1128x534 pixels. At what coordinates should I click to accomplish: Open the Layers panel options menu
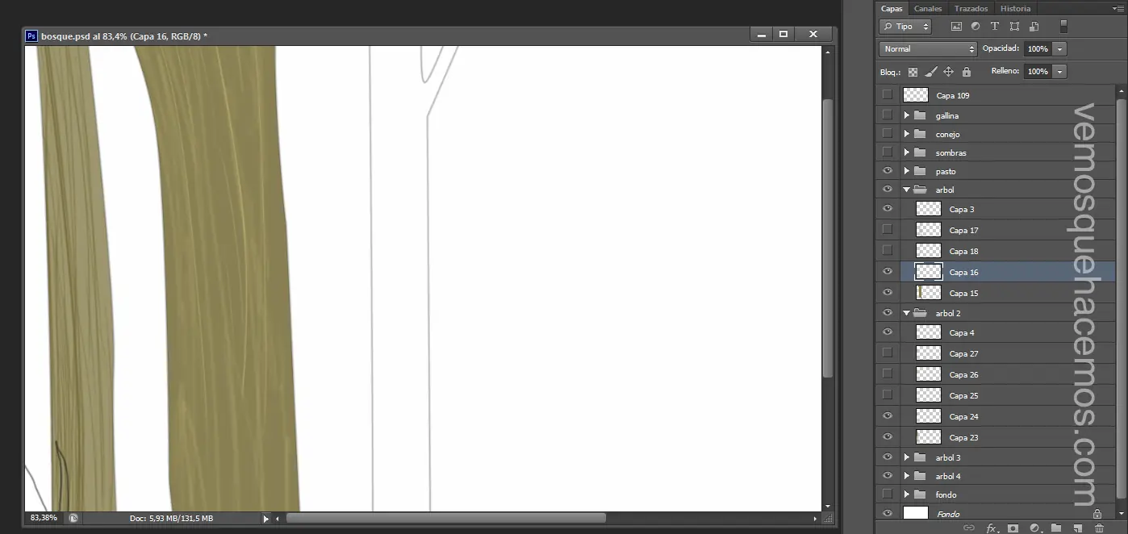(1118, 8)
